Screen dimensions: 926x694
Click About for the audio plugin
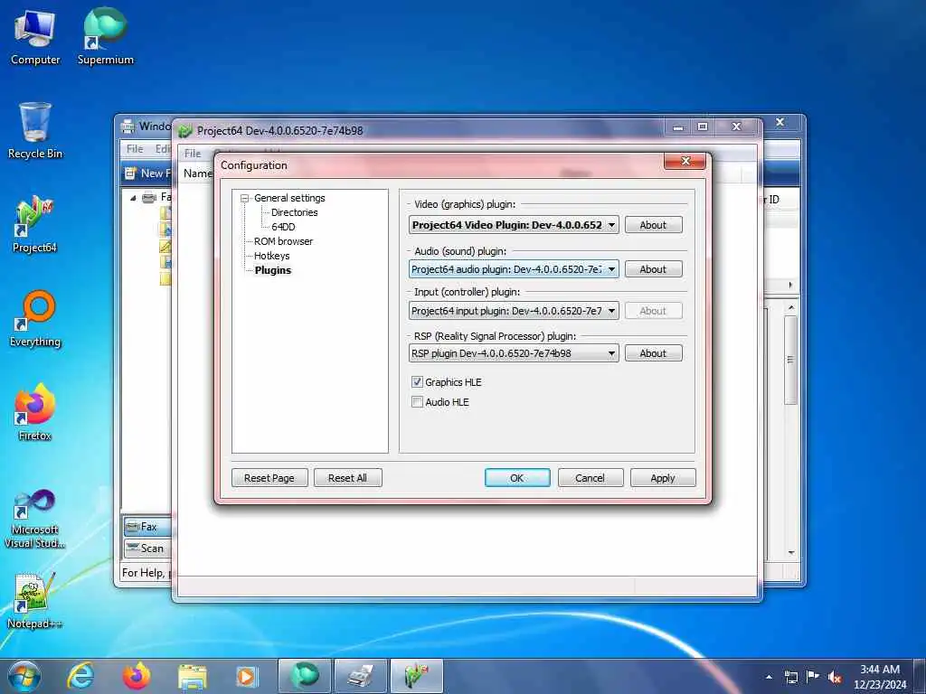653,269
